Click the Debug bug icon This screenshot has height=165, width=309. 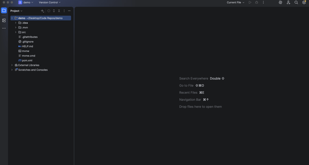tap(256, 2)
